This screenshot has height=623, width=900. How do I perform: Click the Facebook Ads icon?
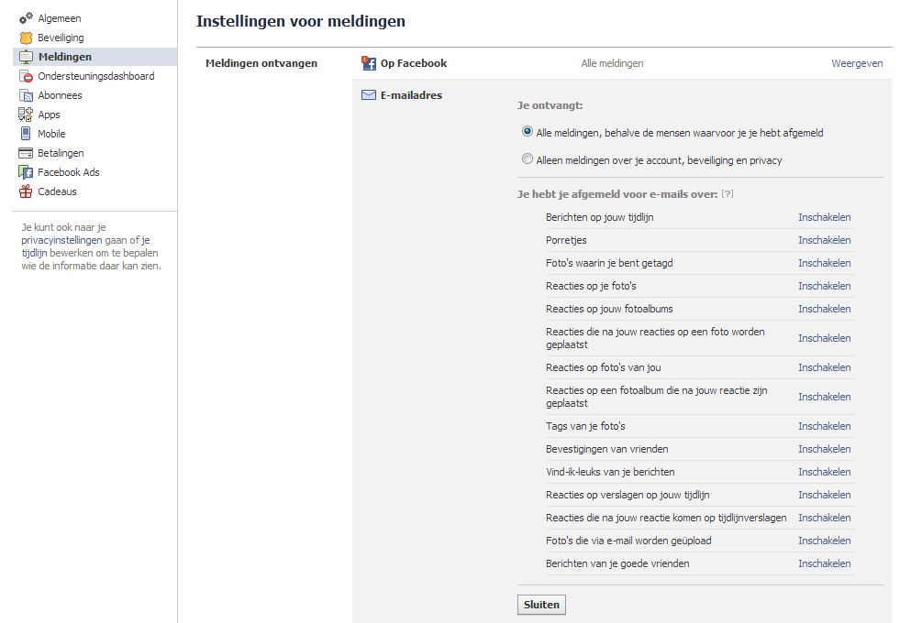coord(26,172)
